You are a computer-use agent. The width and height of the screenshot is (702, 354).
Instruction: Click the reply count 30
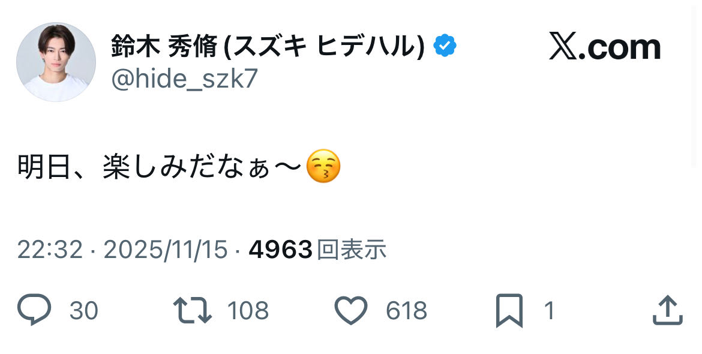pos(84,311)
